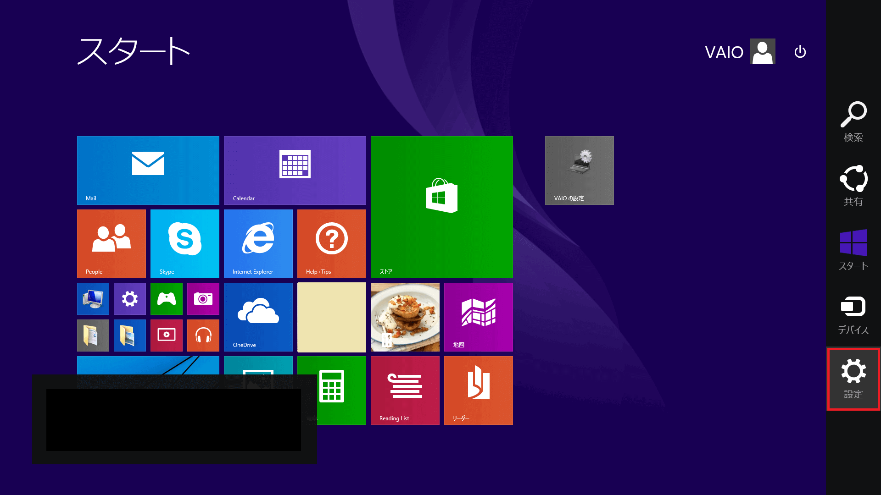Click the VAIO user name

point(724,52)
